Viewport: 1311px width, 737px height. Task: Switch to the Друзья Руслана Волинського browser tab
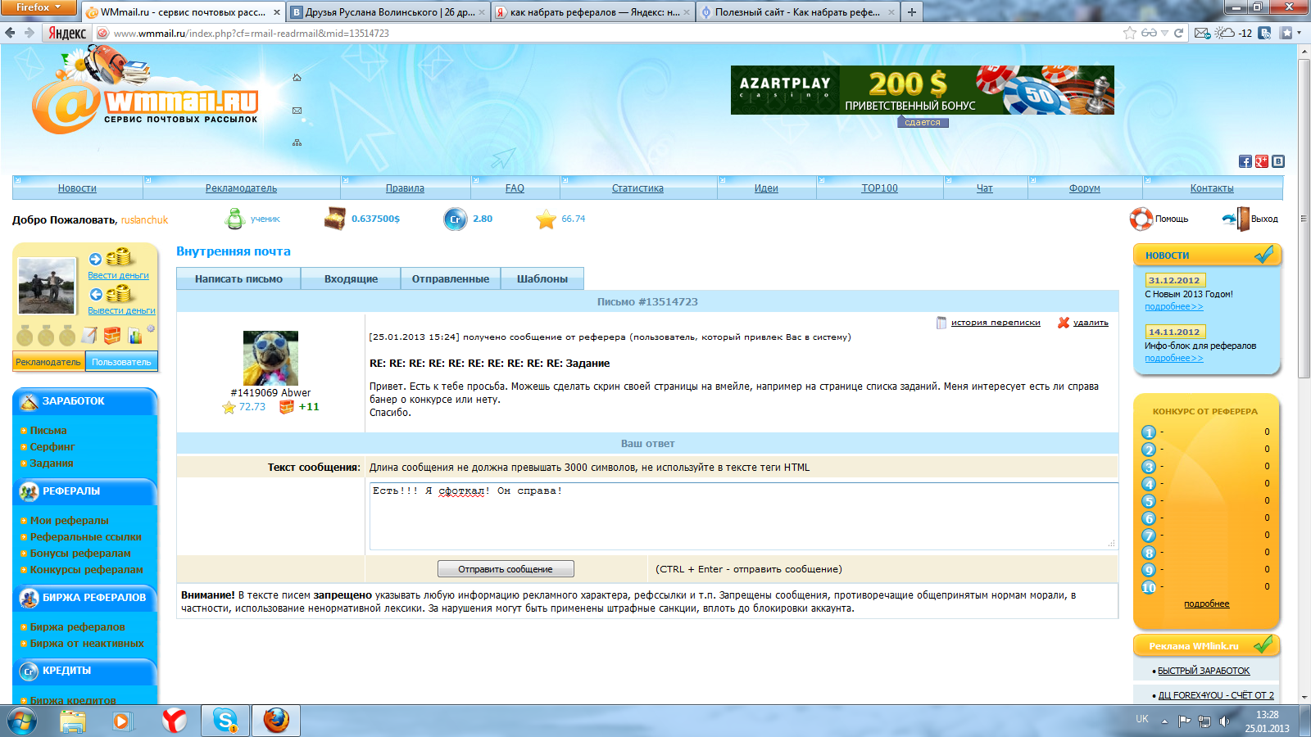tap(389, 12)
